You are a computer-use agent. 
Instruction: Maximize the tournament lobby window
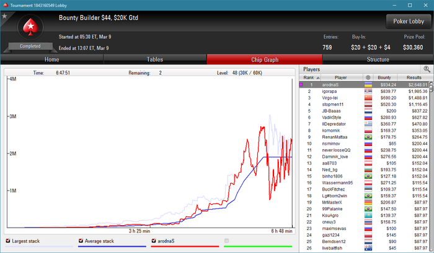[x=410, y=5]
